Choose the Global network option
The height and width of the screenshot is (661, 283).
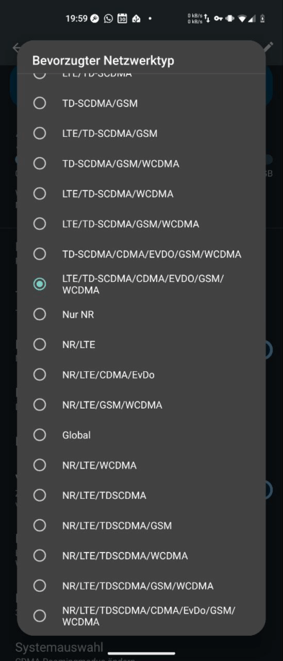click(x=141, y=435)
